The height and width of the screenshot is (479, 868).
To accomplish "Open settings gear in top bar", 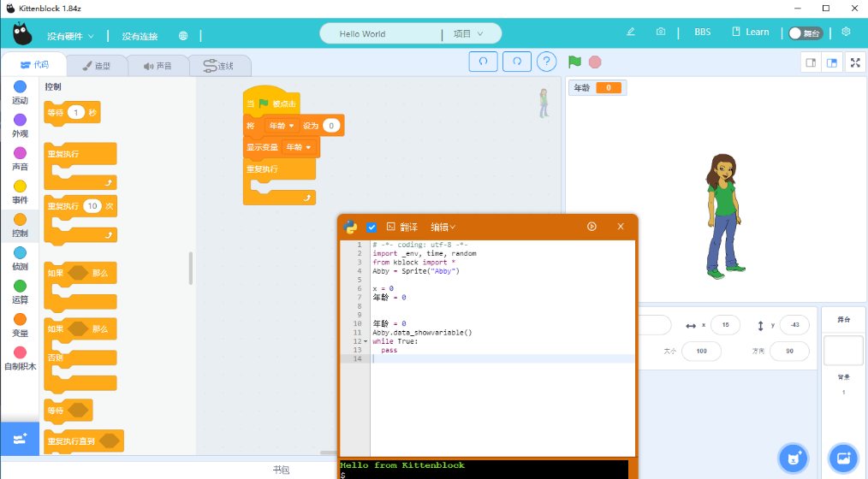I will pos(846,33).
